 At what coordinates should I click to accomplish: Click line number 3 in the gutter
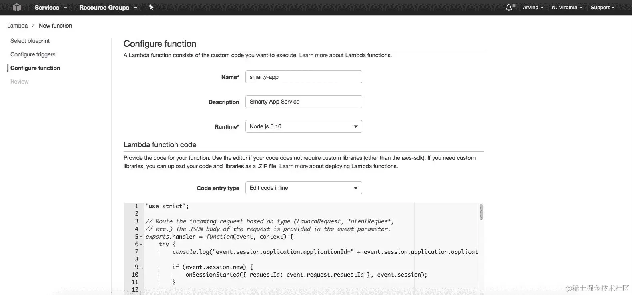136,221
